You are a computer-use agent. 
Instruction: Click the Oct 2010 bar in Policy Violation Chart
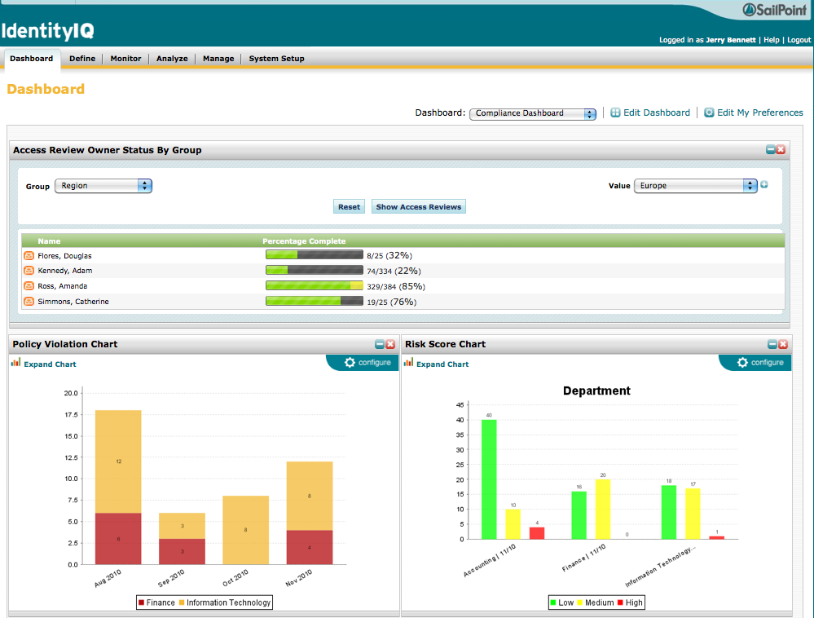point(245,530)
